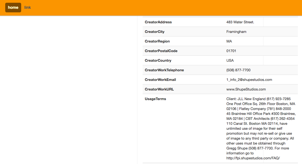Image resolution: width=302 pixels, height=164 pixels.
Task: Select the CreatorWorkTelephone label
Action: (164, 70)
